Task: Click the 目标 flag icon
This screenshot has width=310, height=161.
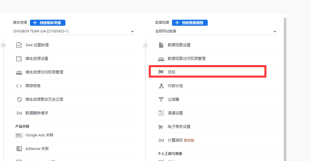Action: click(161, 72)
